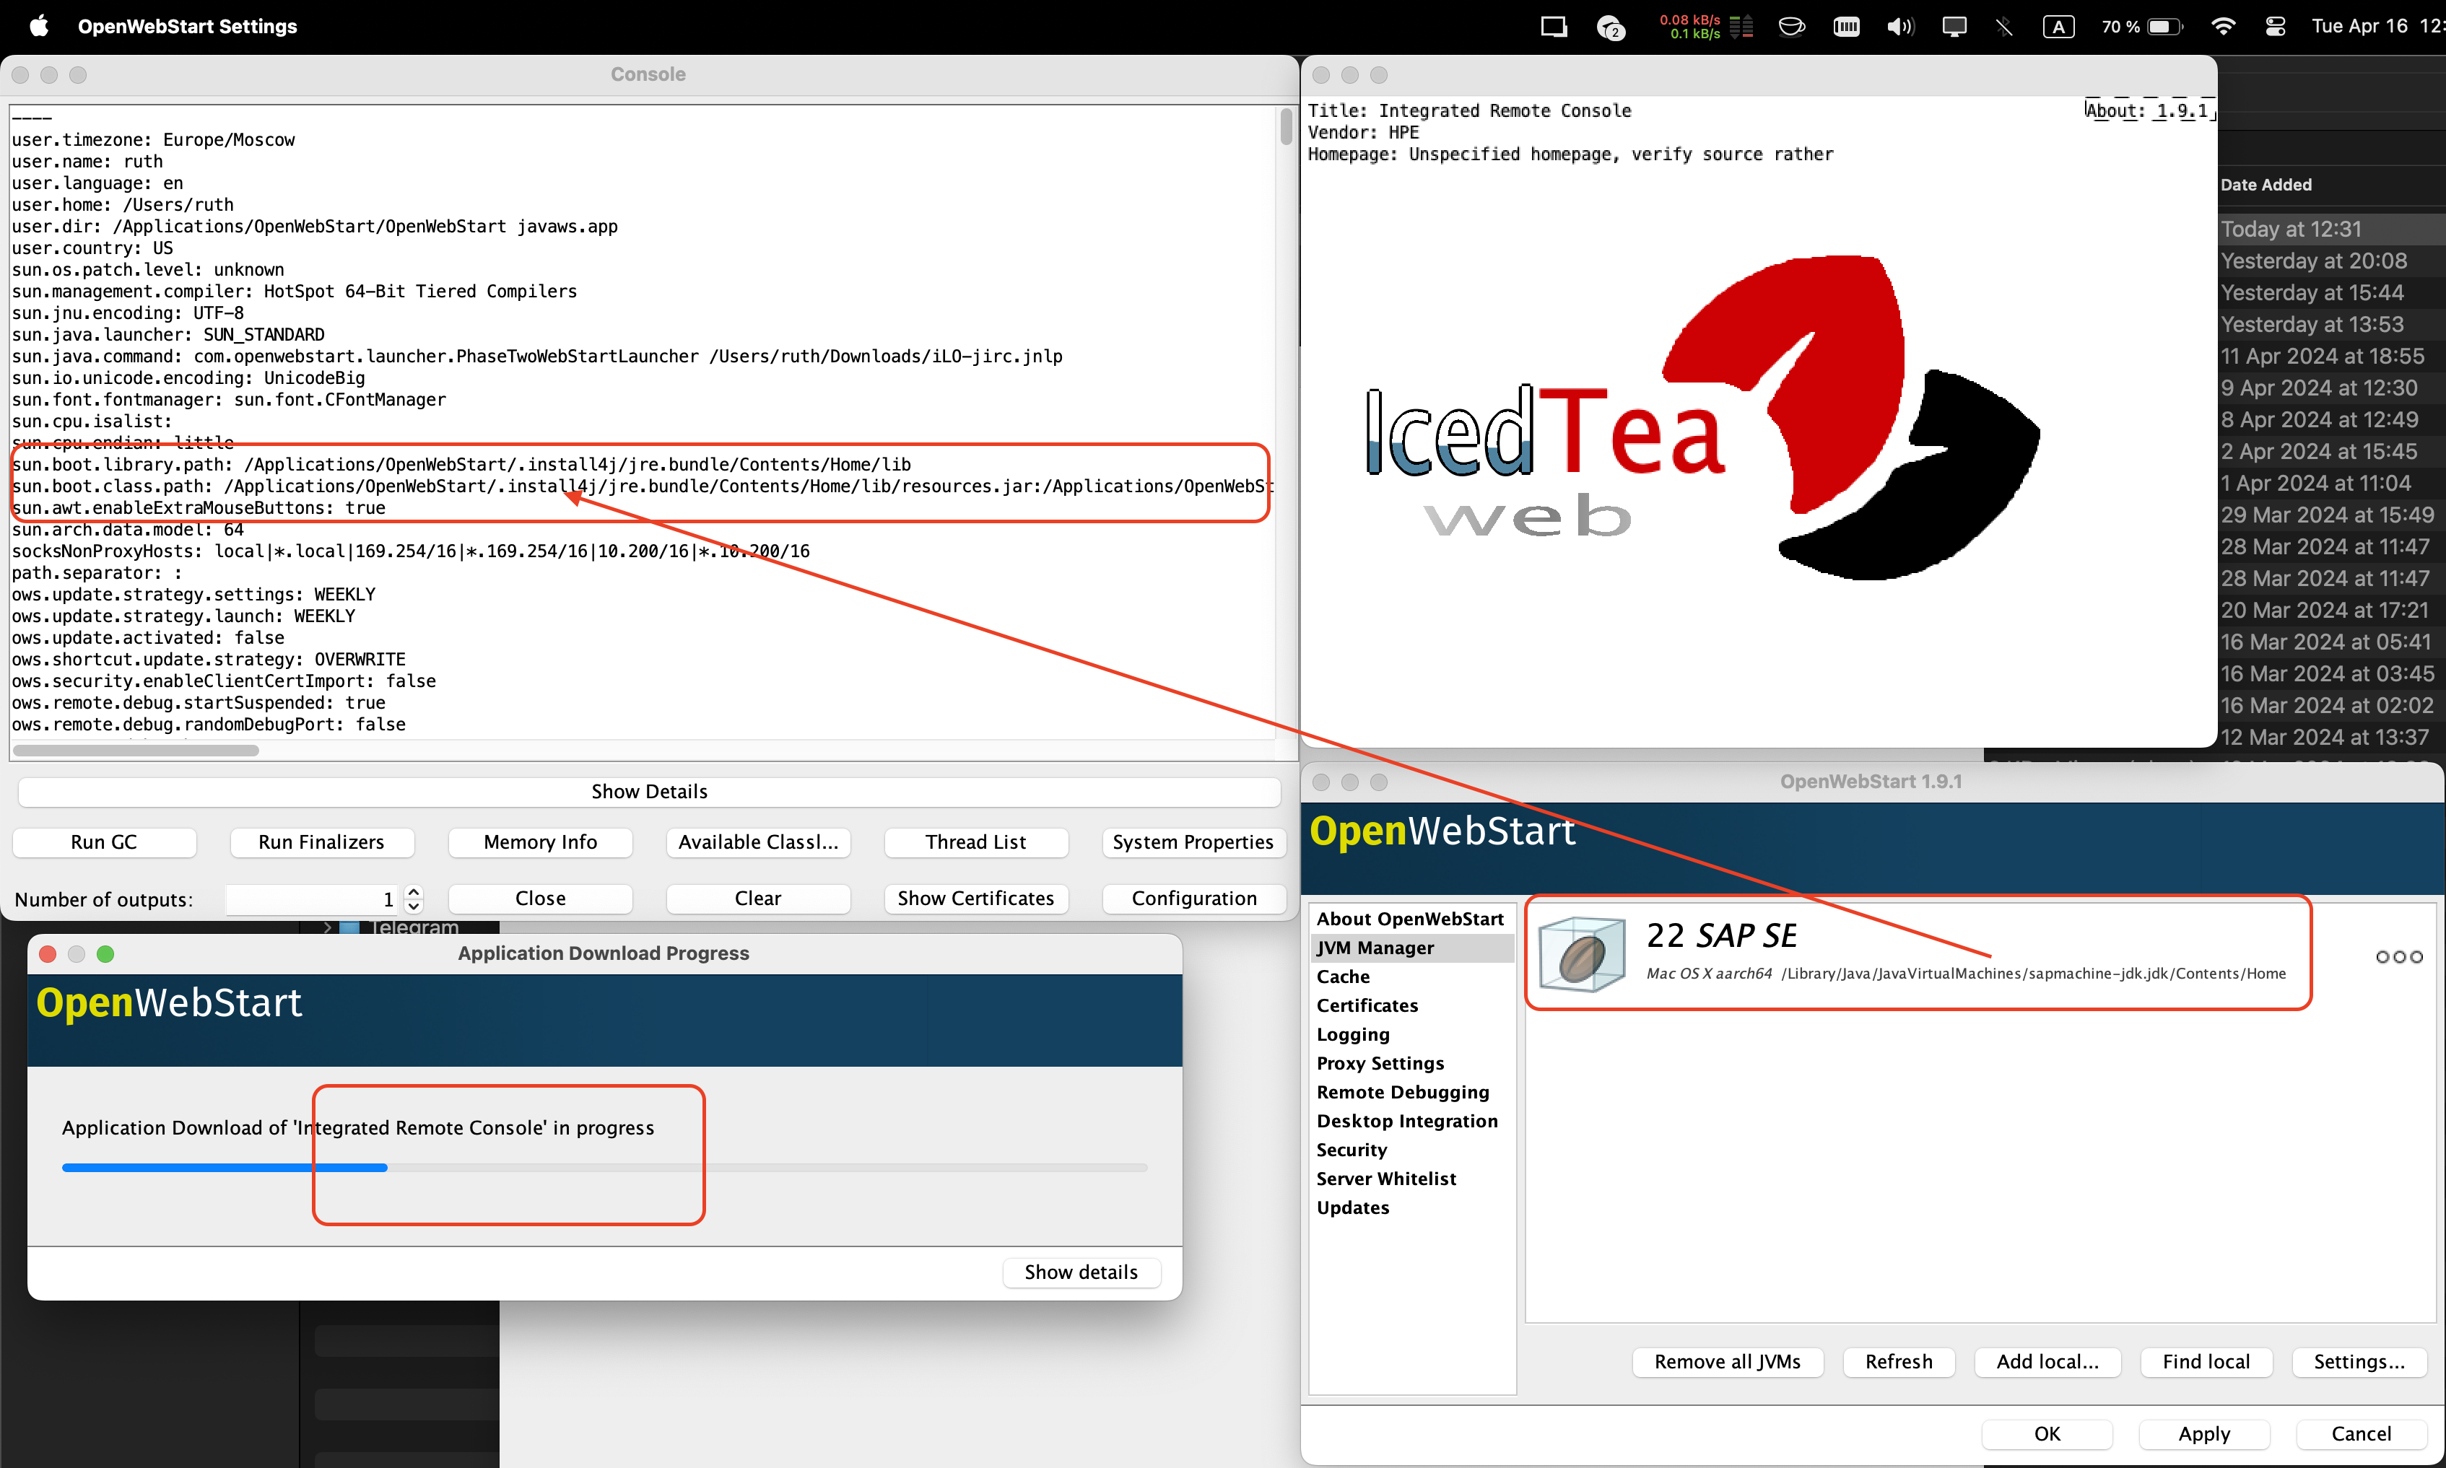Click the 70 % battery indicator
This screenshot has width=2446, height=1468.
click(x=2142, y=27)
